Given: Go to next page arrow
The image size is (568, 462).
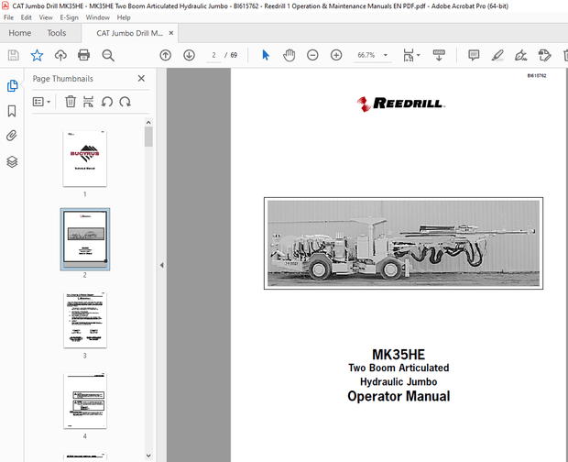Looking at the screenshot, I should pyautogui.click(x=189, y=55).
